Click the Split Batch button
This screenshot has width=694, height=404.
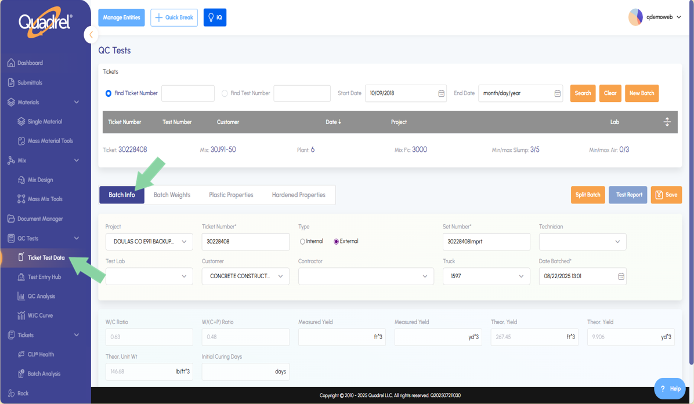click(588, 195)
